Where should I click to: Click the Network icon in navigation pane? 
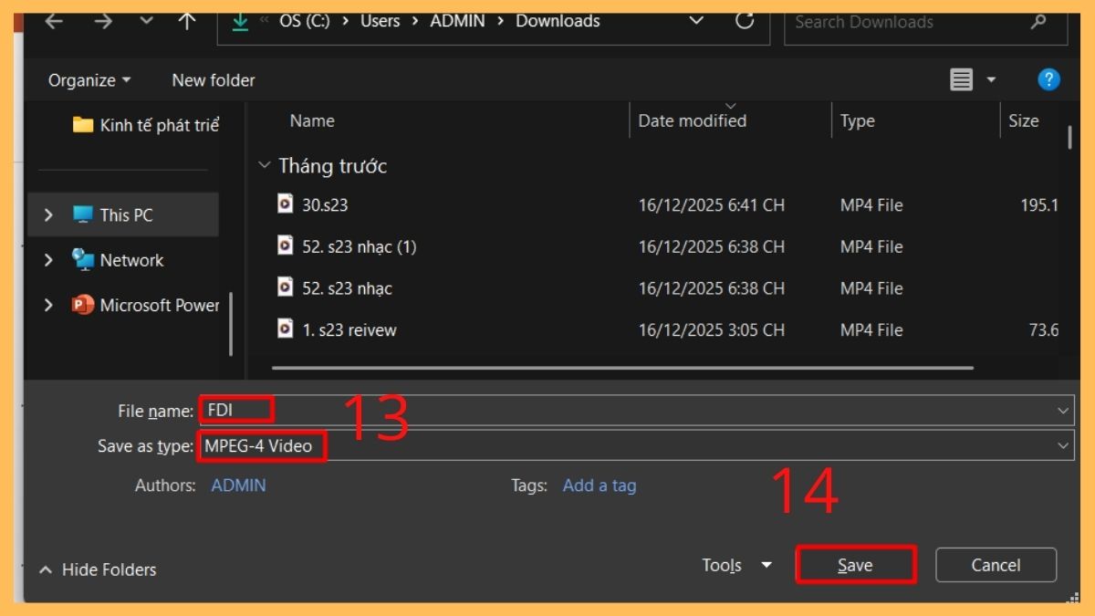point(83,260)
